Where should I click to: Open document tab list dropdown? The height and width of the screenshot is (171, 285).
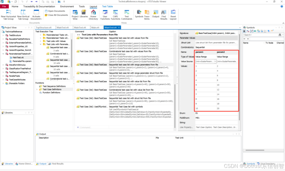click(240, 28)
